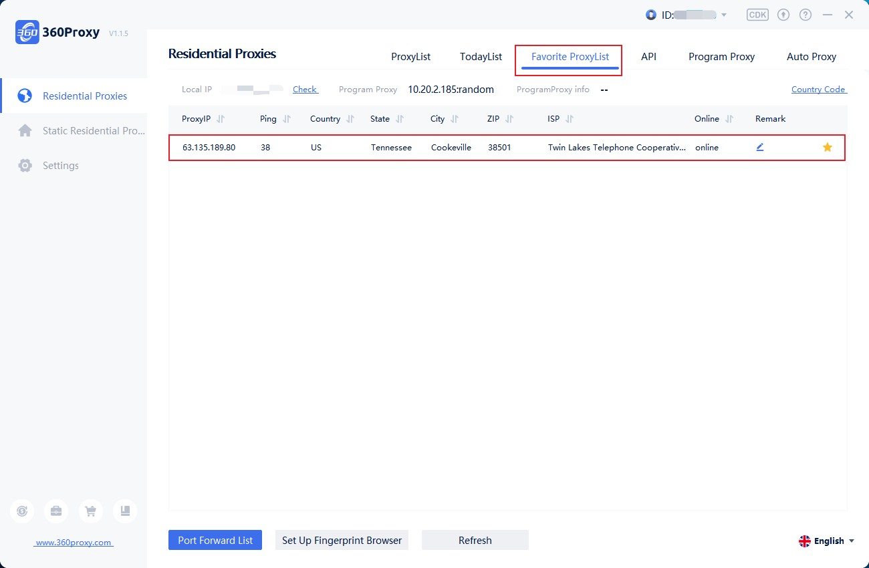Screen dimensions: 869x568
Task: Sort by ZIP column arrows
Action: click(509, 119)
